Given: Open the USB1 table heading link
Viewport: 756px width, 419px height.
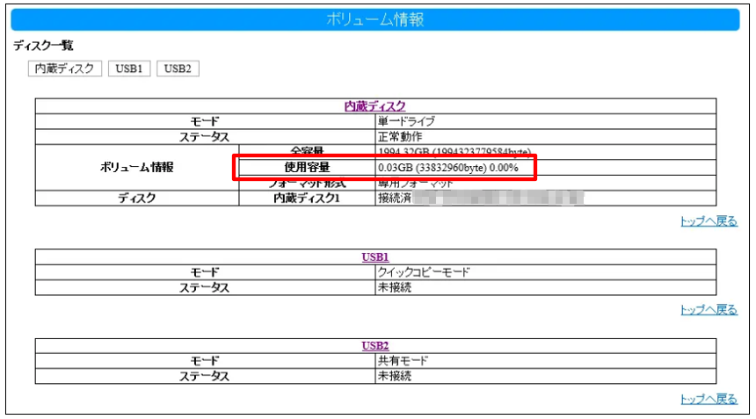Looking at the screenshot, I should 375,257.
